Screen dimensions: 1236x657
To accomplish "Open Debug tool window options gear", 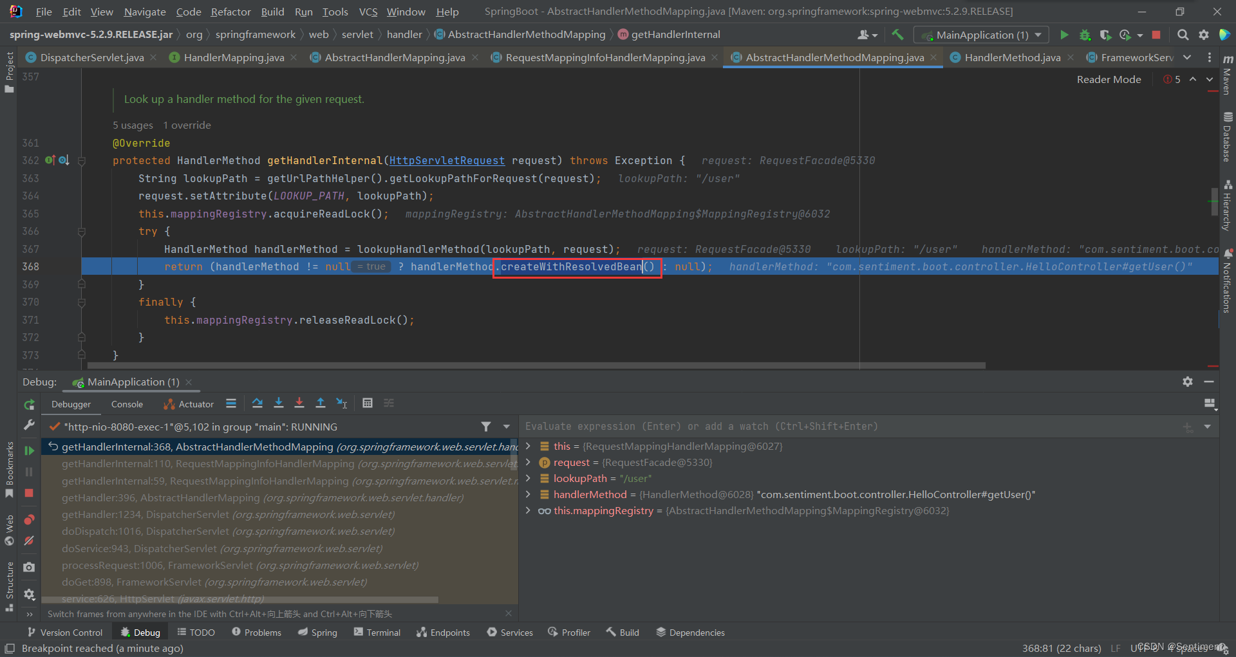I will [1188, 382].
